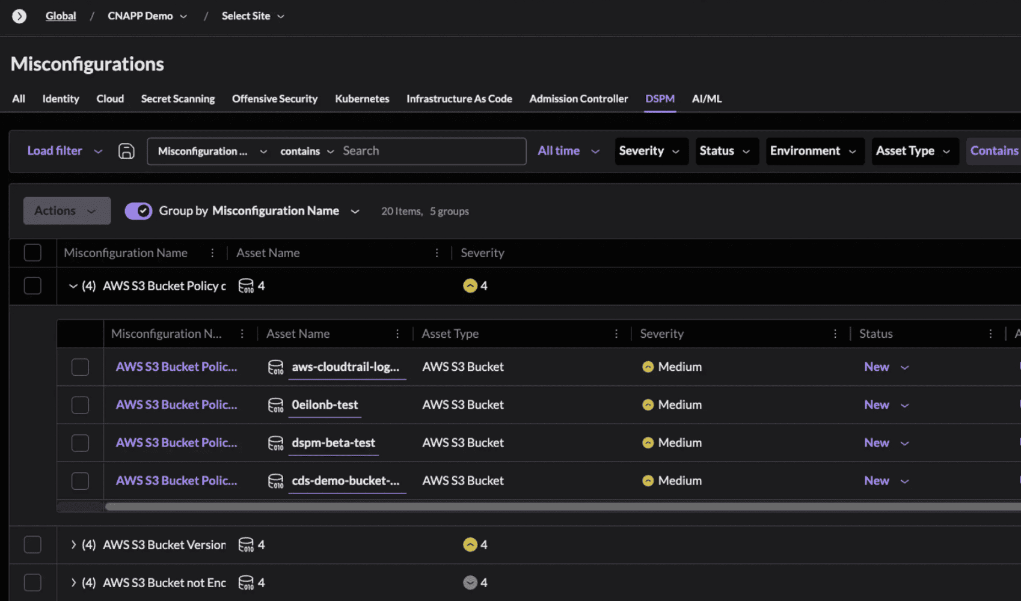1021x601 pixels.
Task: Switch to the Identity tab
Action: (61, 99)
